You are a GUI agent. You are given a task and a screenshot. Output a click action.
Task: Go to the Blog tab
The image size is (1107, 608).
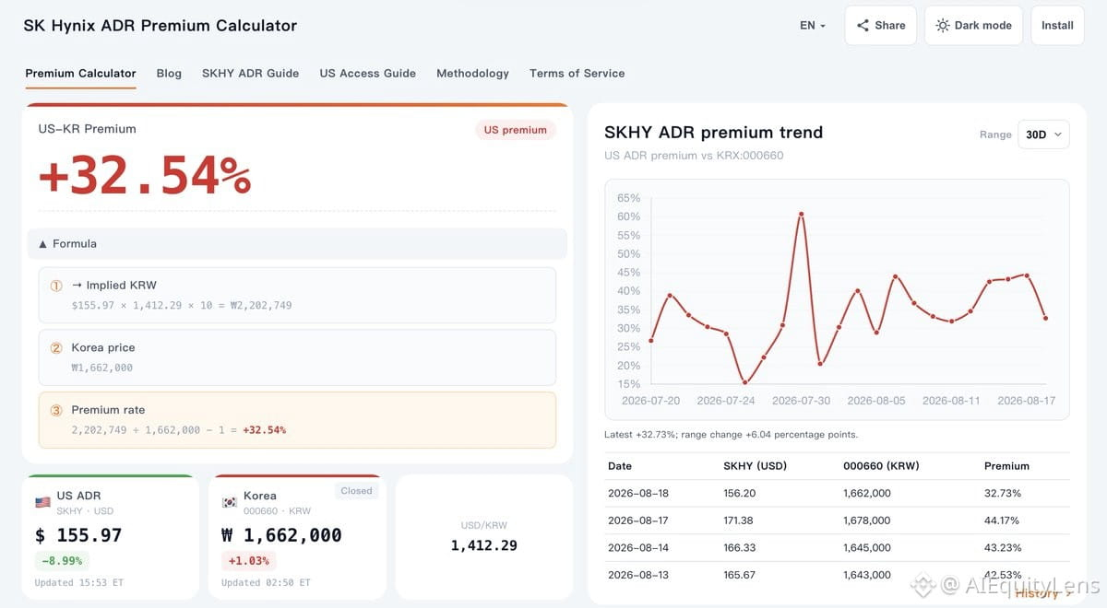coord(169,74)
